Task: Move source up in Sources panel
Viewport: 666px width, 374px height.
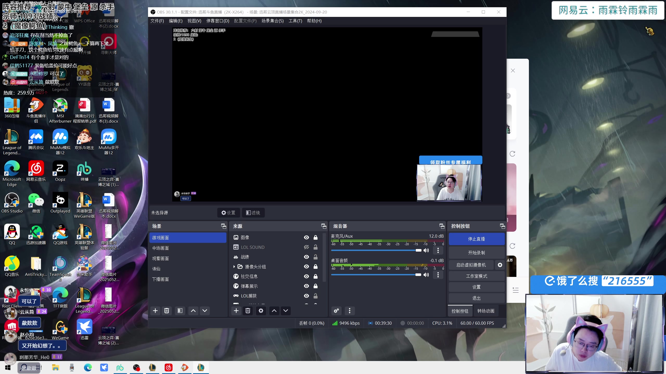Action: coord(274,311)
